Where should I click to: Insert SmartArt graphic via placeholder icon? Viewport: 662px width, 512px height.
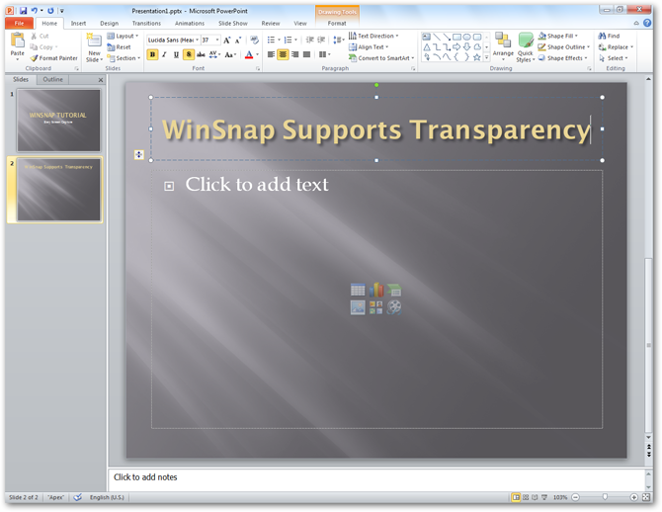point(394,291)
